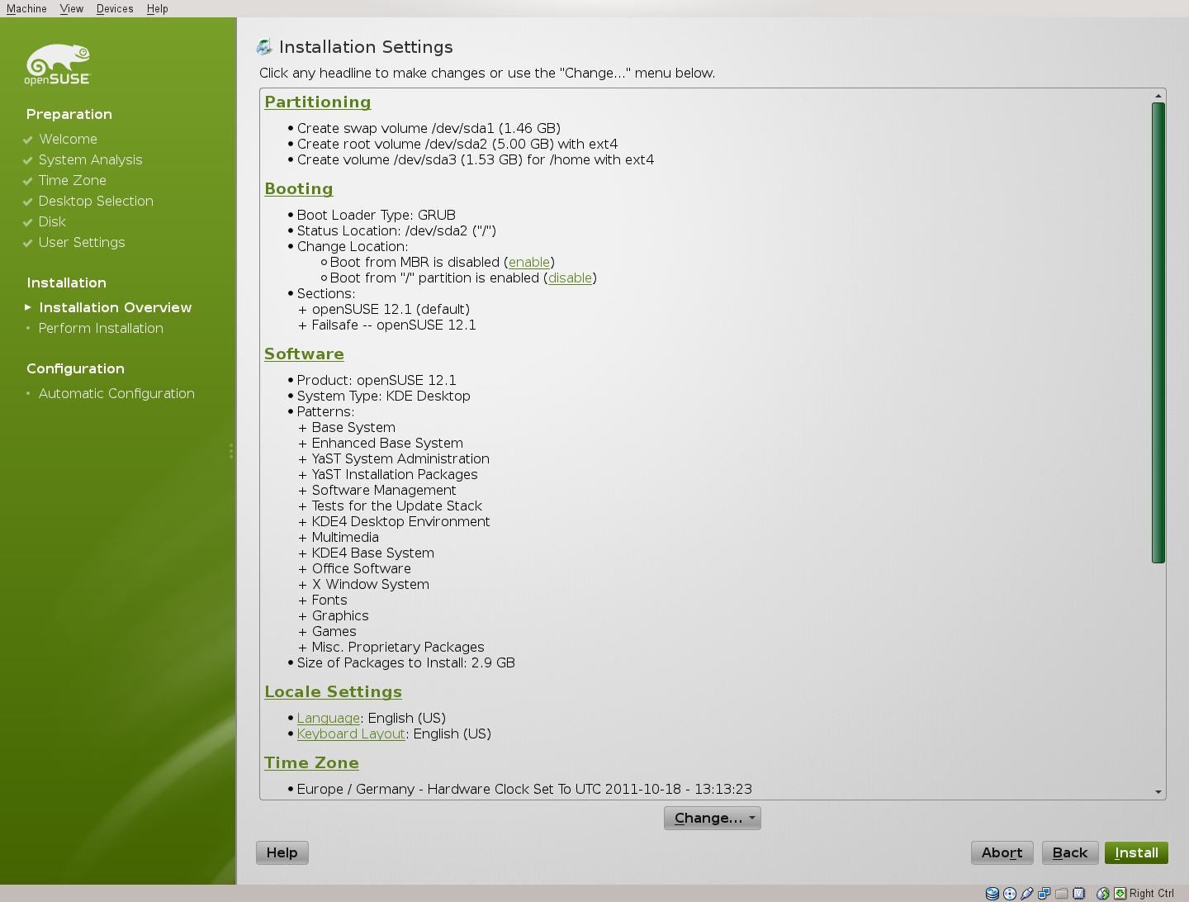Click the Keyboard Layout link

point(351,733)
